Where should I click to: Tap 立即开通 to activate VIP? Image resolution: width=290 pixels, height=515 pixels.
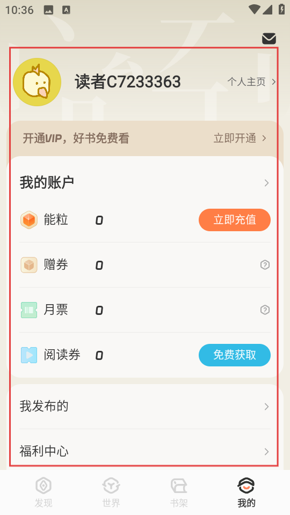[x=240, y=138]
